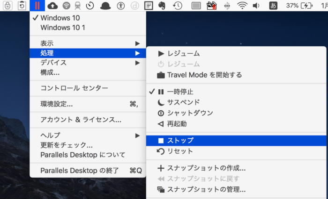
Task: Open the Japanese input あ menu
Action: 273,6
